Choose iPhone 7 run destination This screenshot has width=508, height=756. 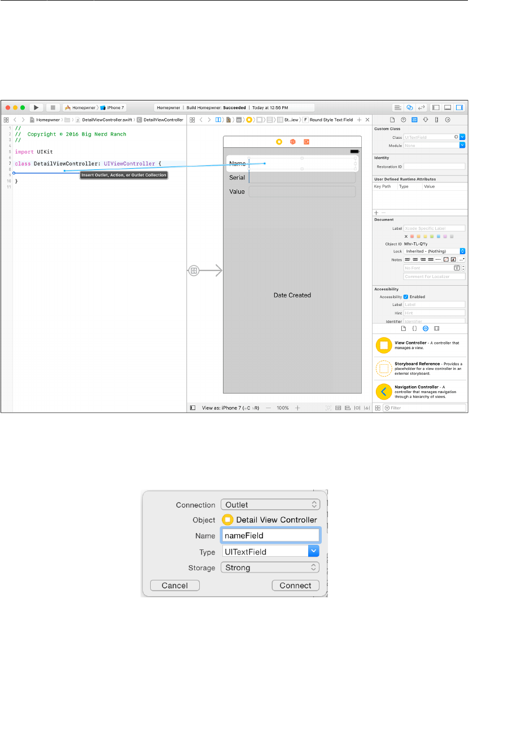tap(112, 107)
